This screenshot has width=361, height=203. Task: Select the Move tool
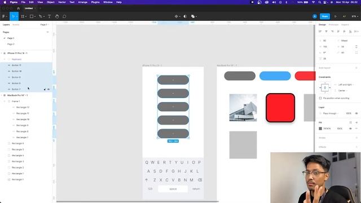13,16
